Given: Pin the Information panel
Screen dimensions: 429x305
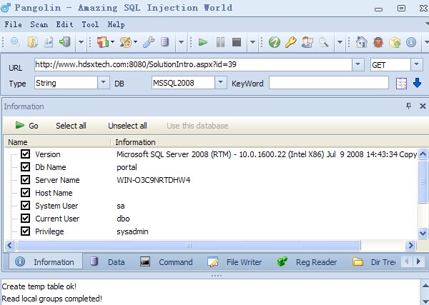Looking at the screenshot, I should 408,106.
